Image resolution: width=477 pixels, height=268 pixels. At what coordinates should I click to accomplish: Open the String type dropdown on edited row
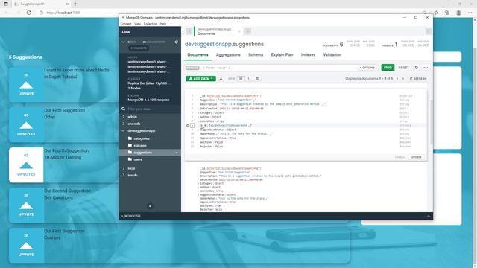click(405, 126)
